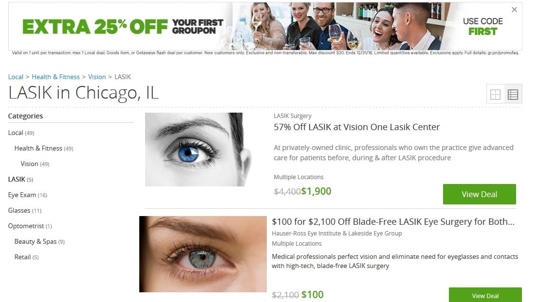Screen dimensions: 538x302
Task: Click the Extra 25% Off promo banner
Action: click(265, 26)
